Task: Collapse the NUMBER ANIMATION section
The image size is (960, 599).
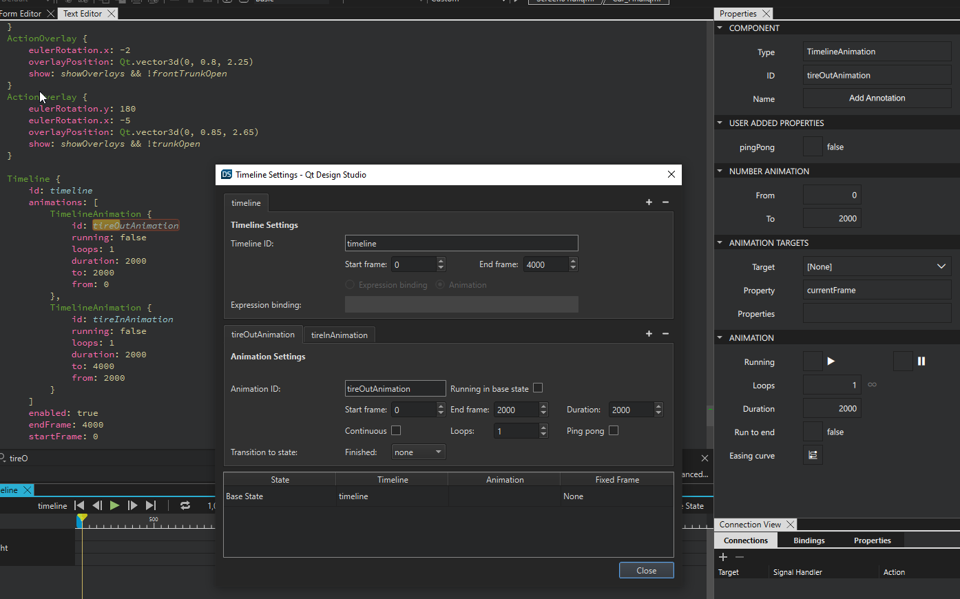Action: tap(720, 171)
